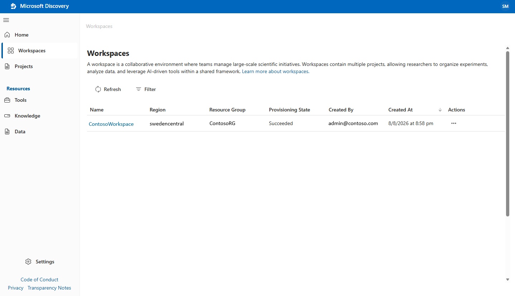
Task: Click the Settings gear icon
Action: click(28, 262)
